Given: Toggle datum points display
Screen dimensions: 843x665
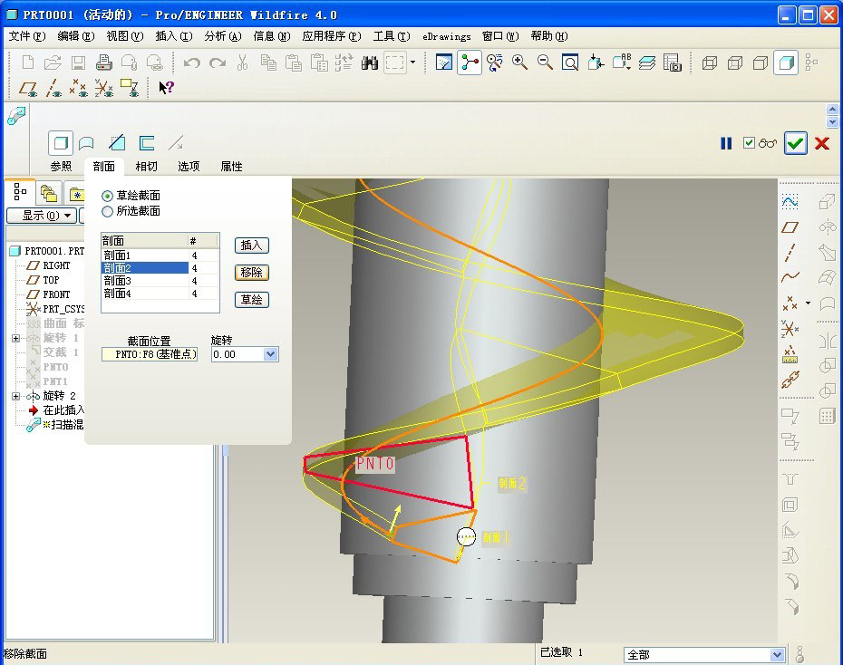Looking at the screenshot, I should pos(79,88).
